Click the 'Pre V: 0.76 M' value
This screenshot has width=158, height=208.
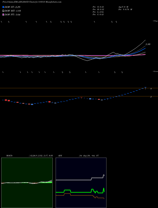(125, 9)
